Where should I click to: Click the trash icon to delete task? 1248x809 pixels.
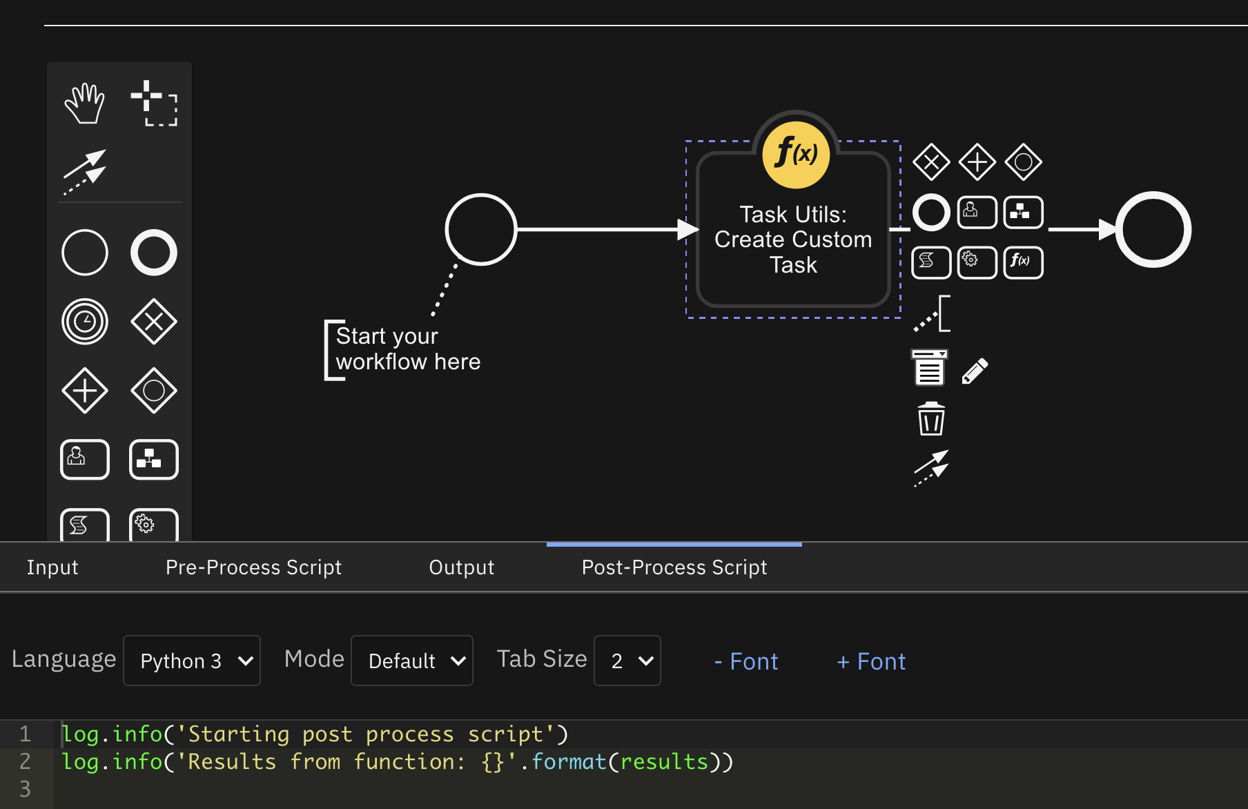tap(930, 419)
